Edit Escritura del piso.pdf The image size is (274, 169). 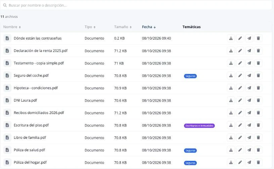(240, 125)
